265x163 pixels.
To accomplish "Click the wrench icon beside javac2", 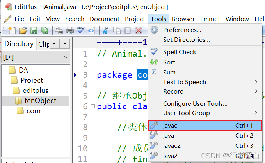I will 154,145.
